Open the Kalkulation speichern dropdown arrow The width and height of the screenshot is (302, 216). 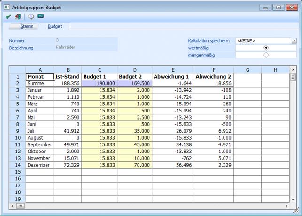pyautogui.click(x=294, y=41)
